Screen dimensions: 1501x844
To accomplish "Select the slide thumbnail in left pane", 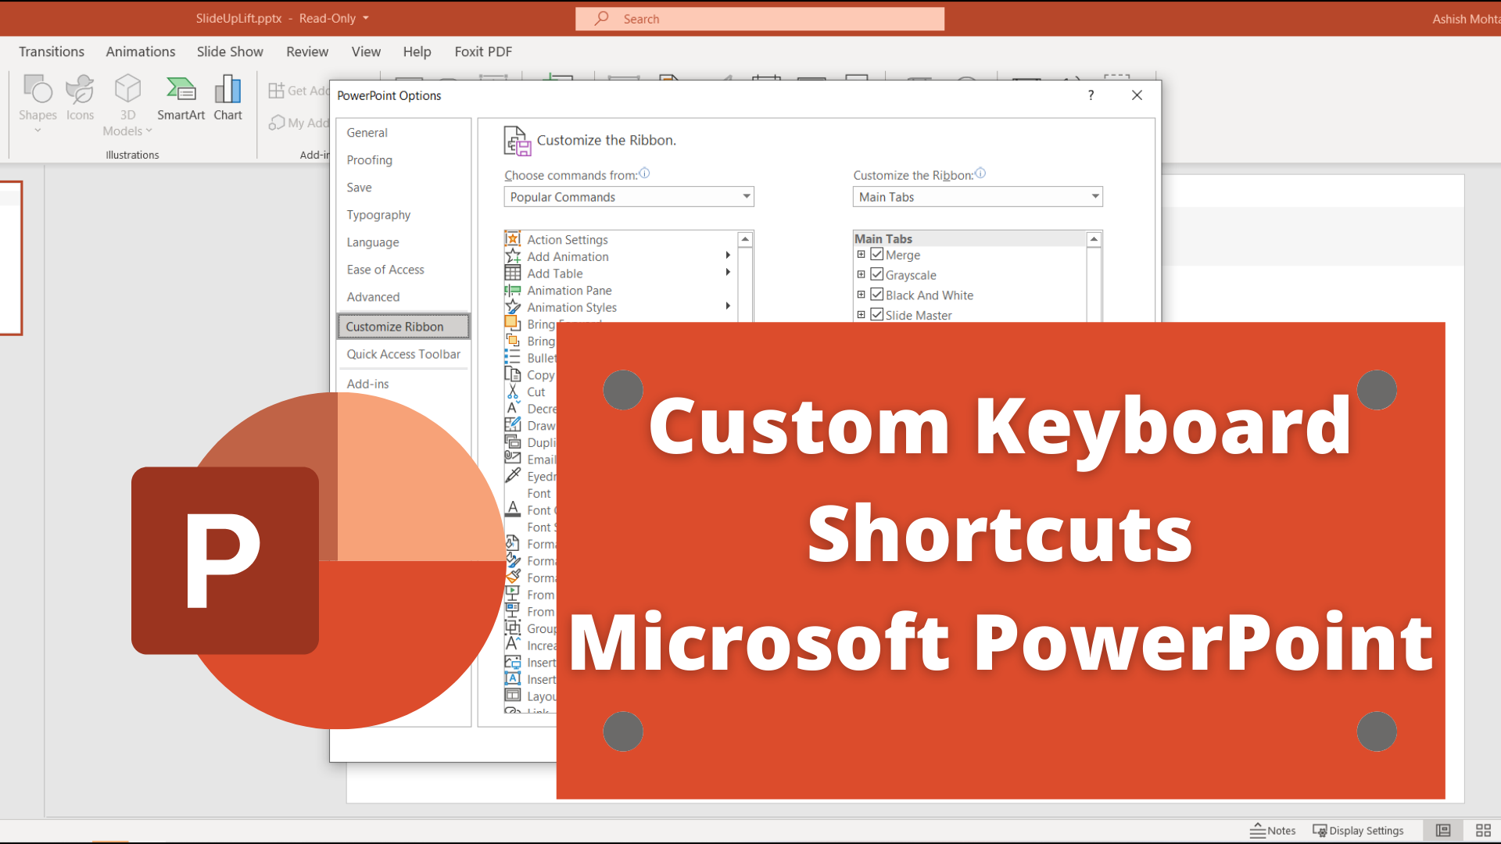I will point(11,258).
